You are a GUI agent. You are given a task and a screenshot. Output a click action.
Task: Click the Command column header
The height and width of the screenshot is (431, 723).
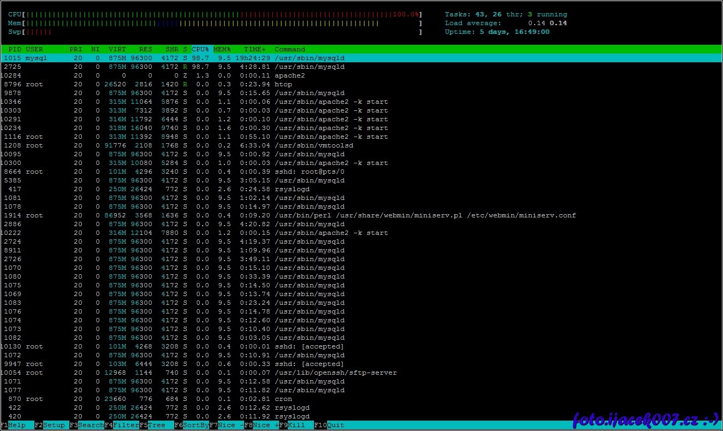(289, 49)
